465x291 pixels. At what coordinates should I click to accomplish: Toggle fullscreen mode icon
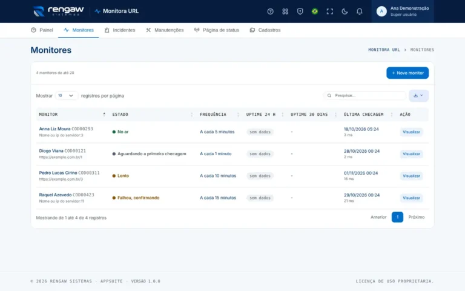tap(330, 12)
